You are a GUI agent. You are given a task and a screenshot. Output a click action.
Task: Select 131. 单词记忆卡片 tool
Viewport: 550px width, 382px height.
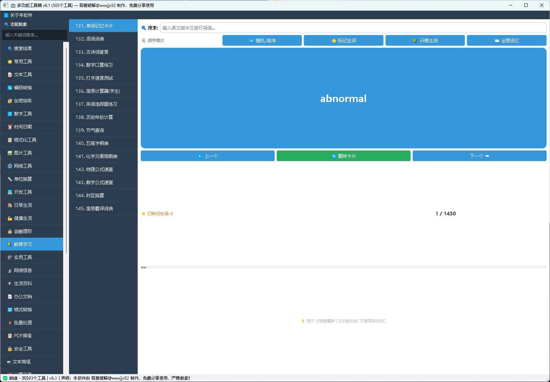[103, 26]
